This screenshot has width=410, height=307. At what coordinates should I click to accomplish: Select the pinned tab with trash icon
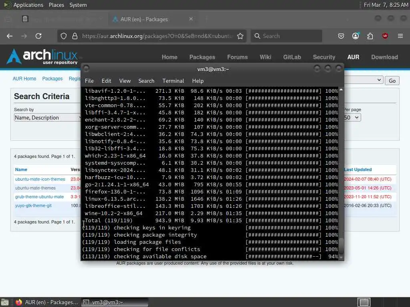click(25, 19)
